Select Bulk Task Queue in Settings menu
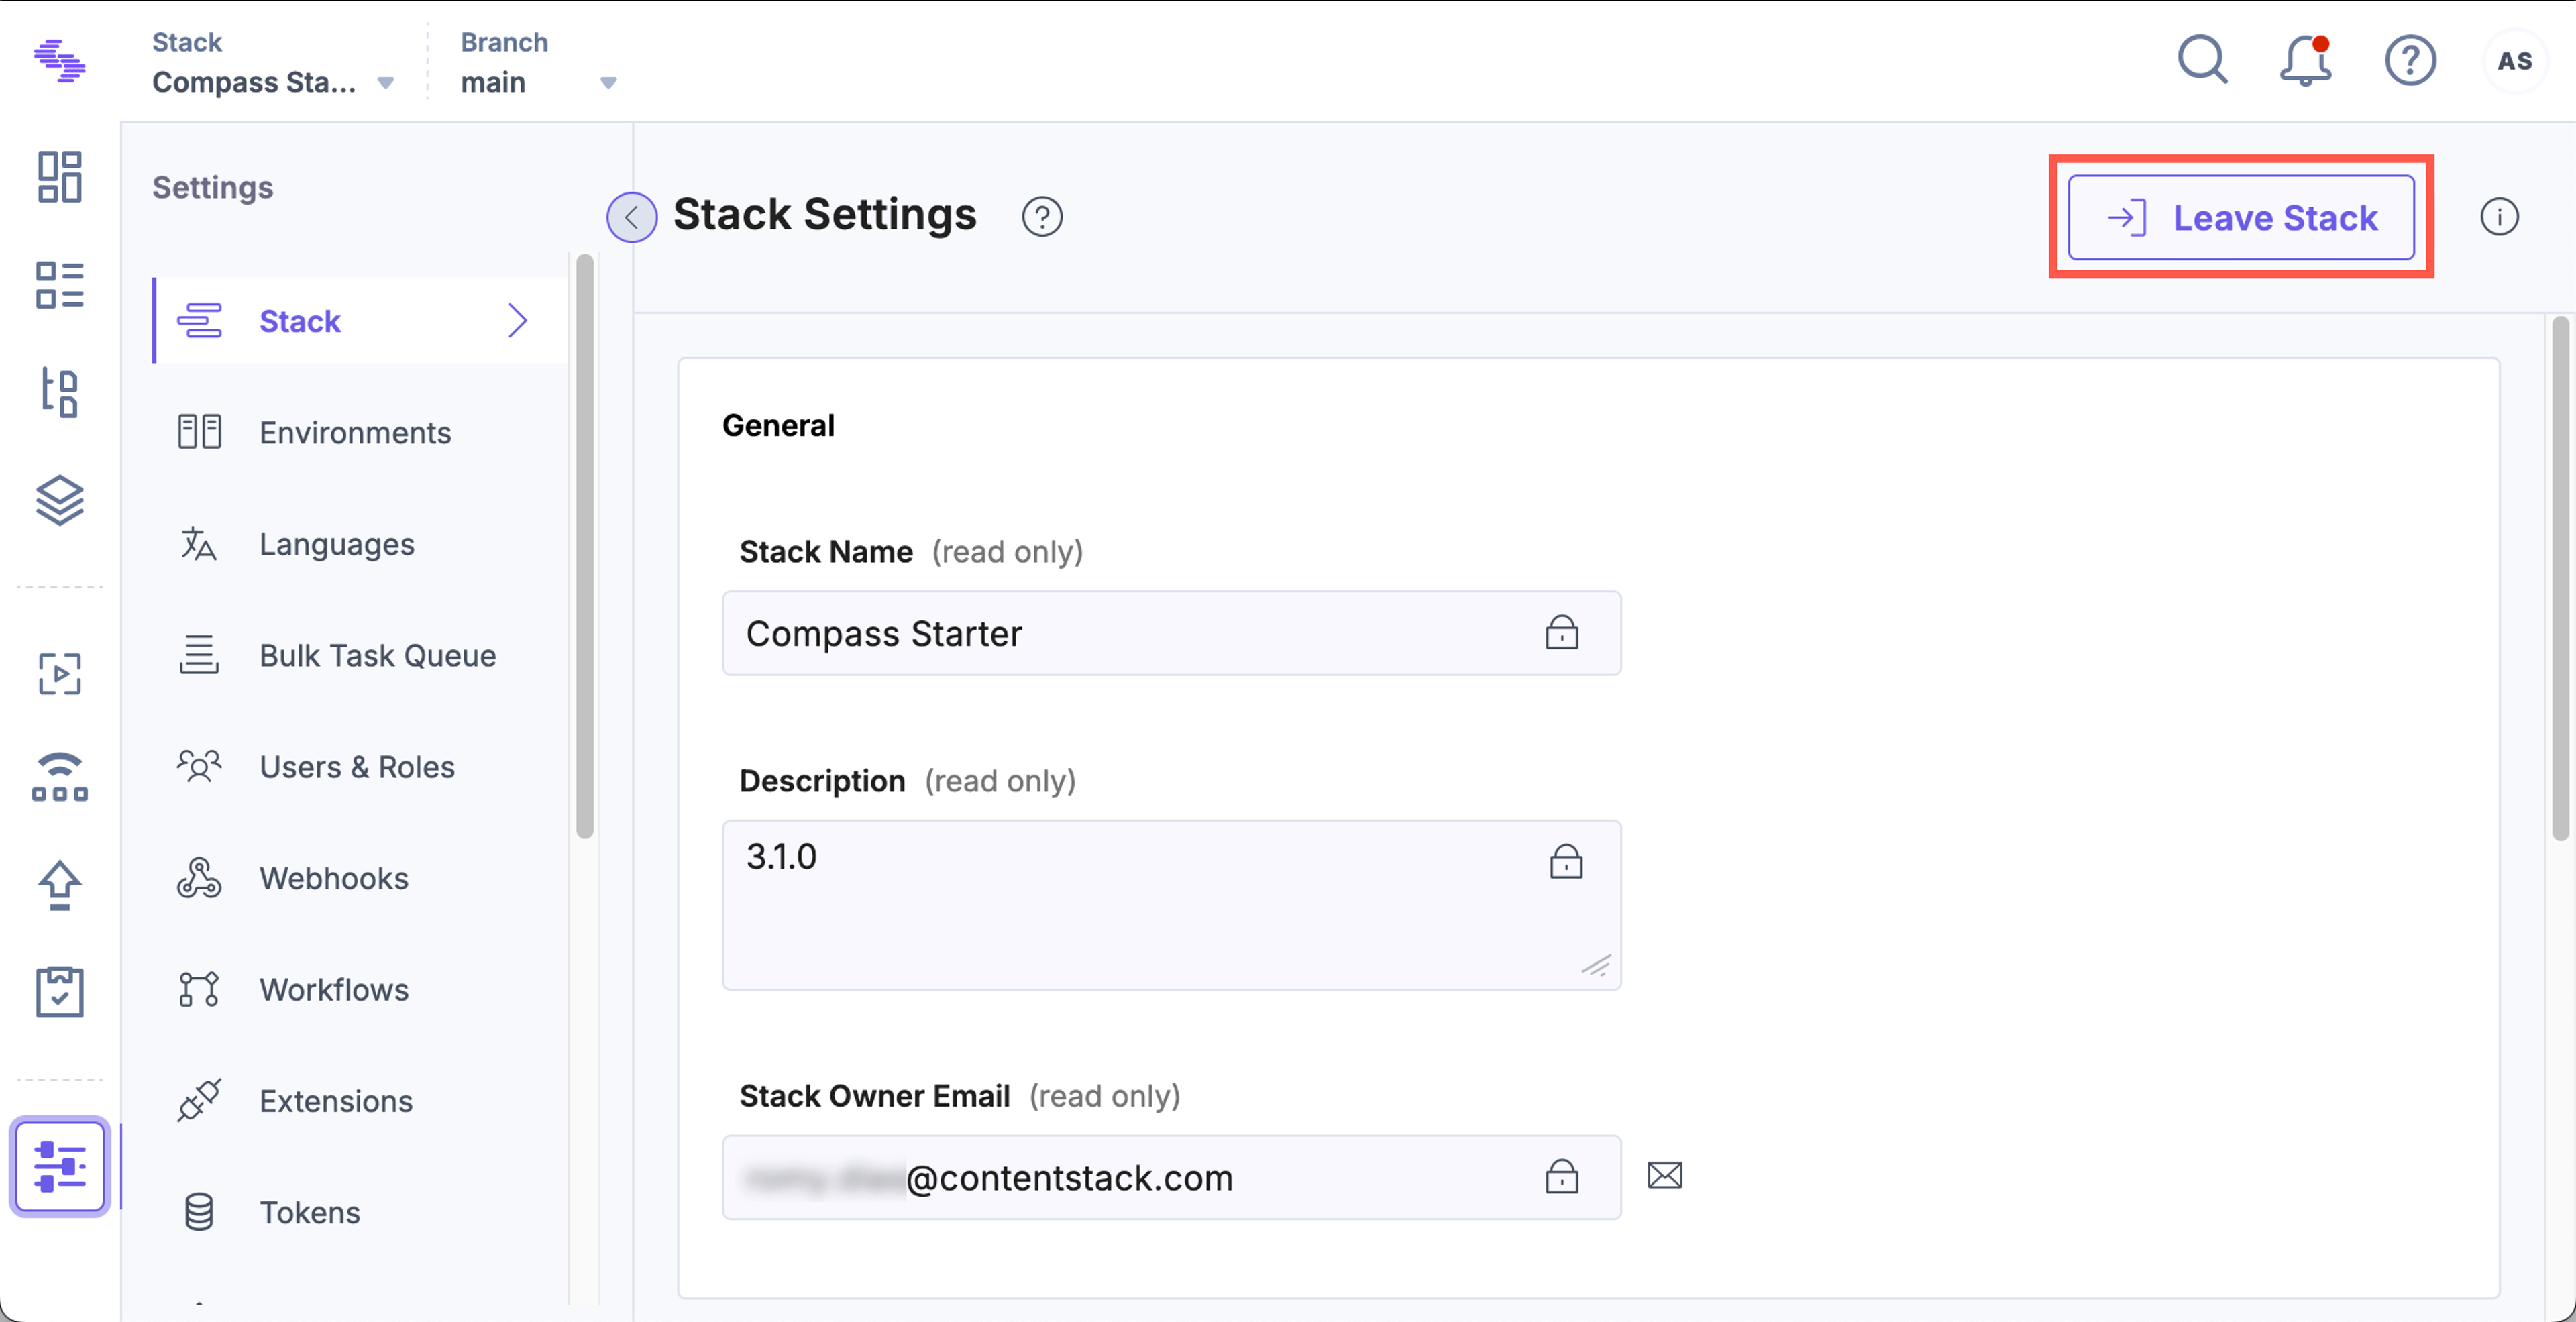 pos(361,655)
